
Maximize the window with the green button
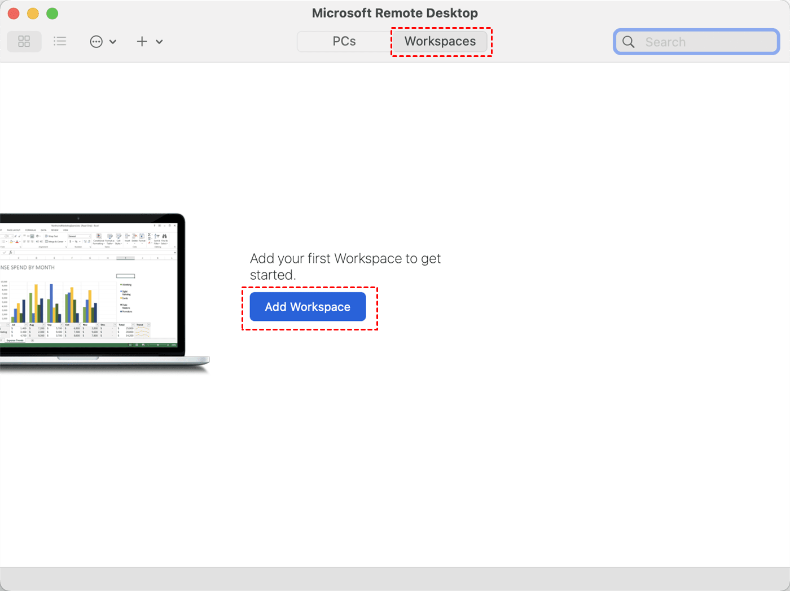click(52, 14)
